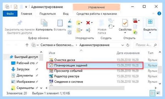Click the Copy path icon
The height and width of the screenshot is (99, 165).
(70, 27)
